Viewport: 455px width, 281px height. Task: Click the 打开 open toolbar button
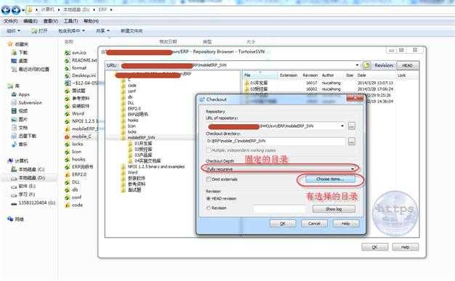[39, 30]
